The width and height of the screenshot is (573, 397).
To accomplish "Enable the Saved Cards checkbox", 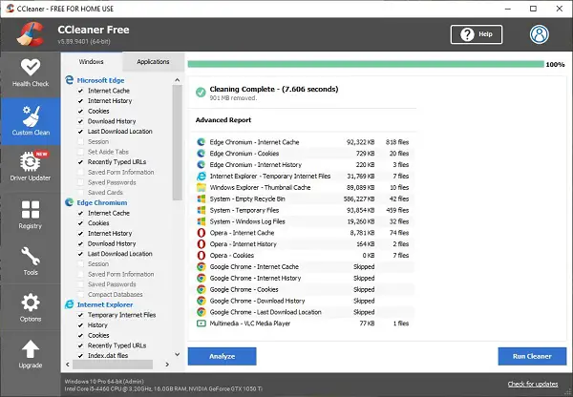I will point(80,193).
